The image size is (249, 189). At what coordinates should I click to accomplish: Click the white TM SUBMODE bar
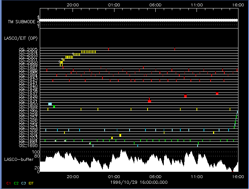click(x=139, y=20)
